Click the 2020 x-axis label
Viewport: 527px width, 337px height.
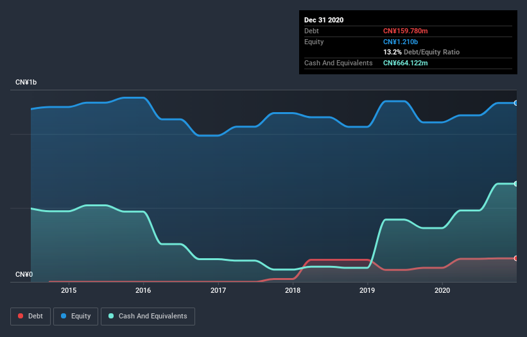[x=442, y=290]
